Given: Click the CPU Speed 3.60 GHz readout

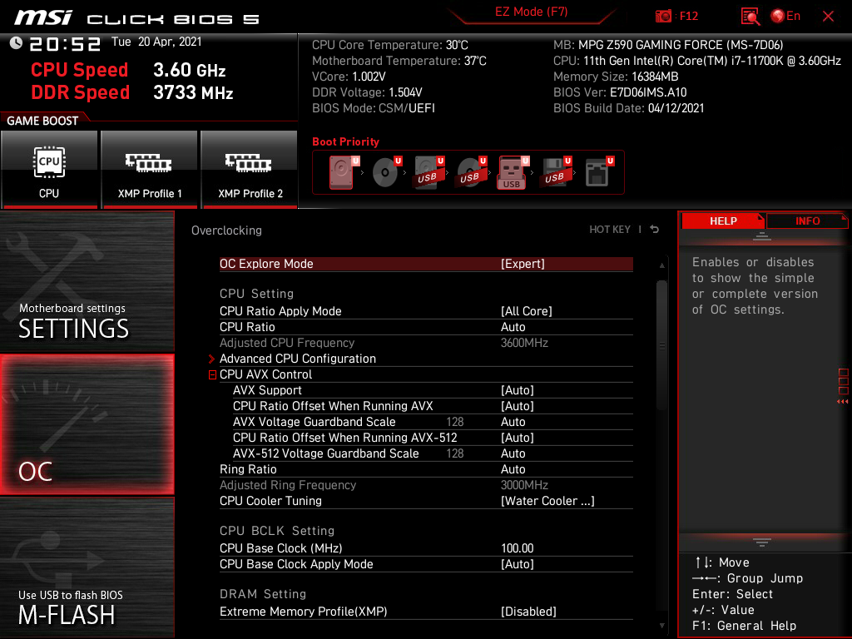Looking at the screenshot, I should pyautogui.click(x=128, y=70).
